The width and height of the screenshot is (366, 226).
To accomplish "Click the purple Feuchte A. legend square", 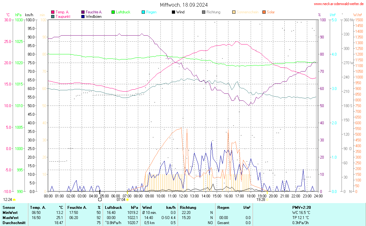I will (83, 12).
